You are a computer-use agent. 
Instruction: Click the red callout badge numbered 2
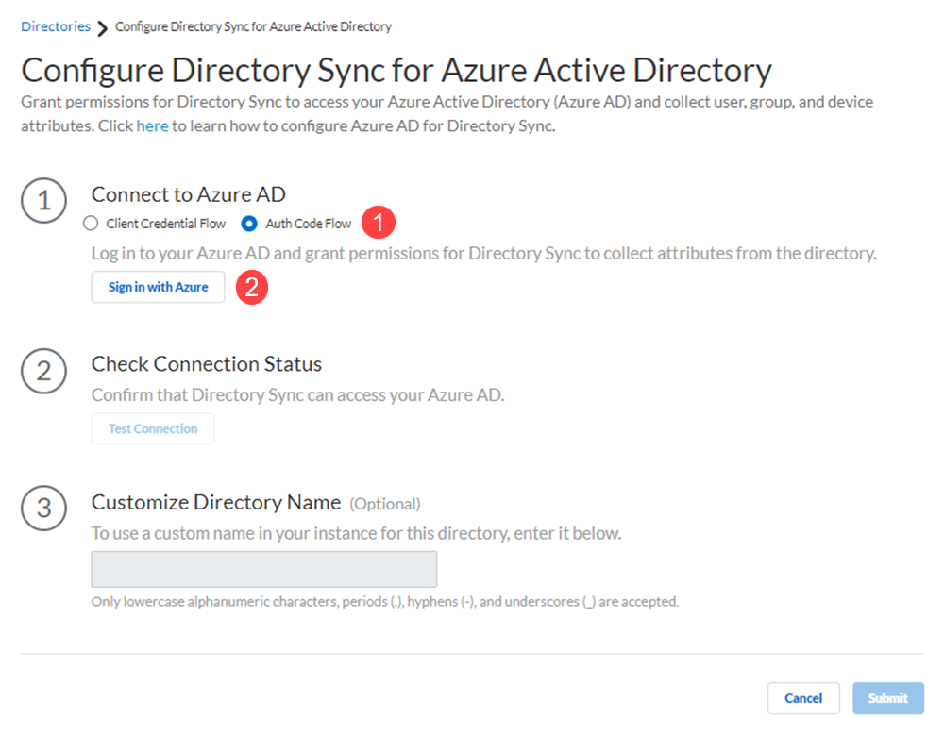point(251,288)
